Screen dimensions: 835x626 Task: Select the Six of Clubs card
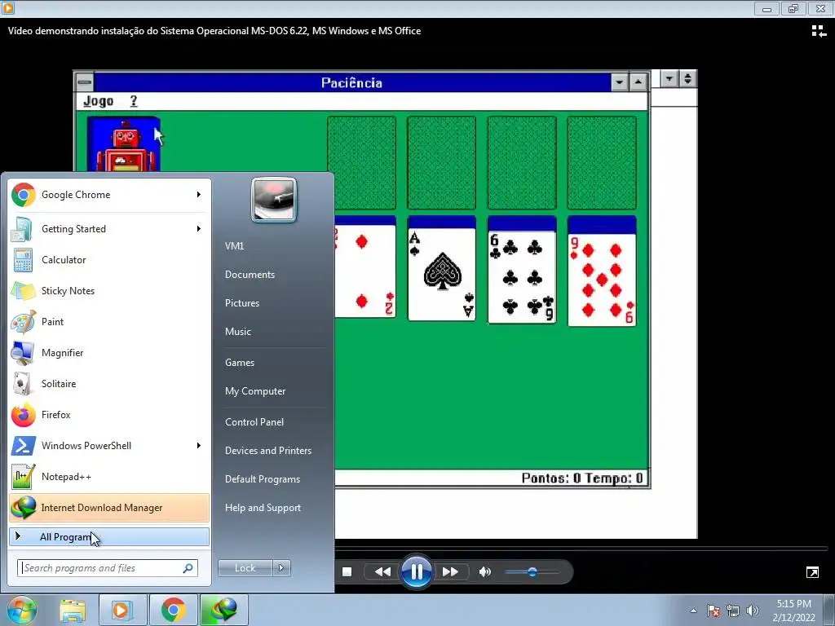click(x=522, y=277)
